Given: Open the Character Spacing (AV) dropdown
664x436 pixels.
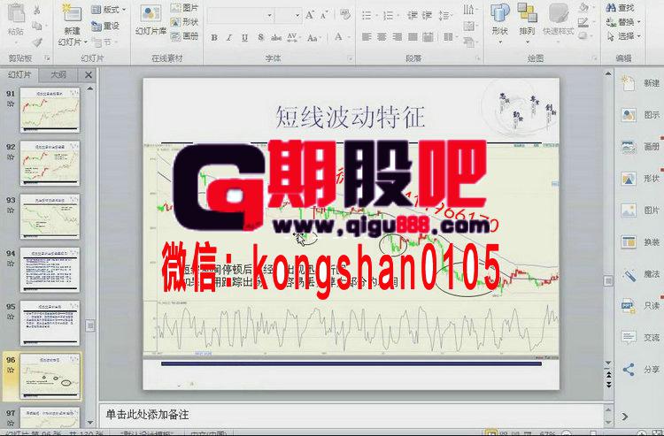Looking at the screenshot, I should tap(293, 38).
